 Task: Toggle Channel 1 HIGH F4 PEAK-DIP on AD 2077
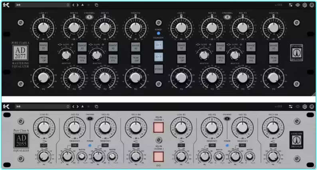(x=136, y=59)
